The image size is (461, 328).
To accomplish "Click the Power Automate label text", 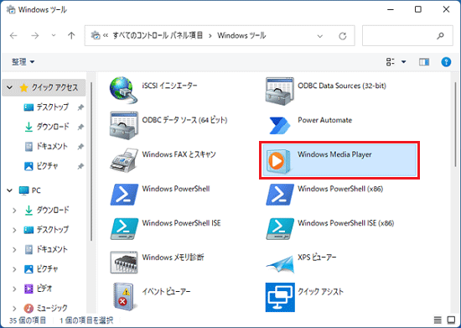I will [x=325, y=120].
